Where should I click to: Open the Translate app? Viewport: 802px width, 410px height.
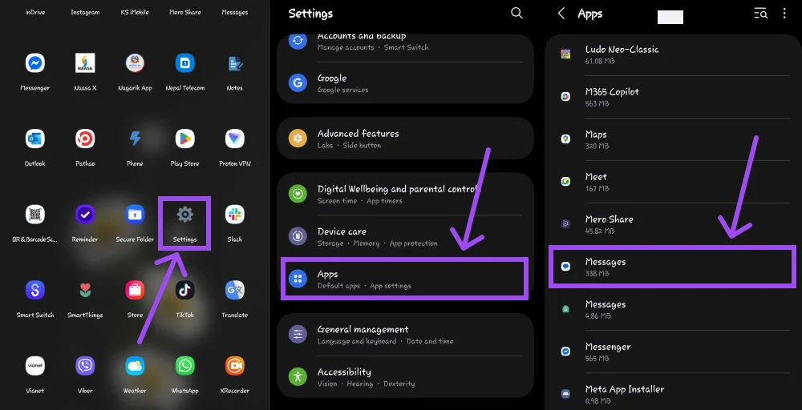(x=235, y=290)
